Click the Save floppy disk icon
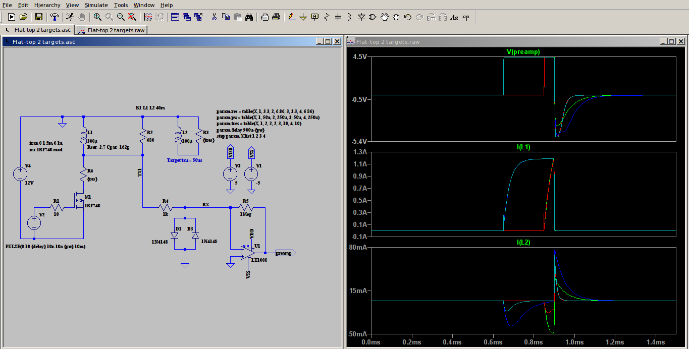This screenshot has height=349, width=689. pyautogui.click(x=39, y=17)
